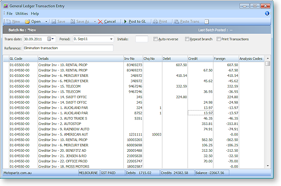Click the red Cancel X icon
281x186 pixels.
(x=100, y=22)
